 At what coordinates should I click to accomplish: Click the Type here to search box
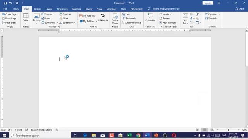tap(40, 136)
